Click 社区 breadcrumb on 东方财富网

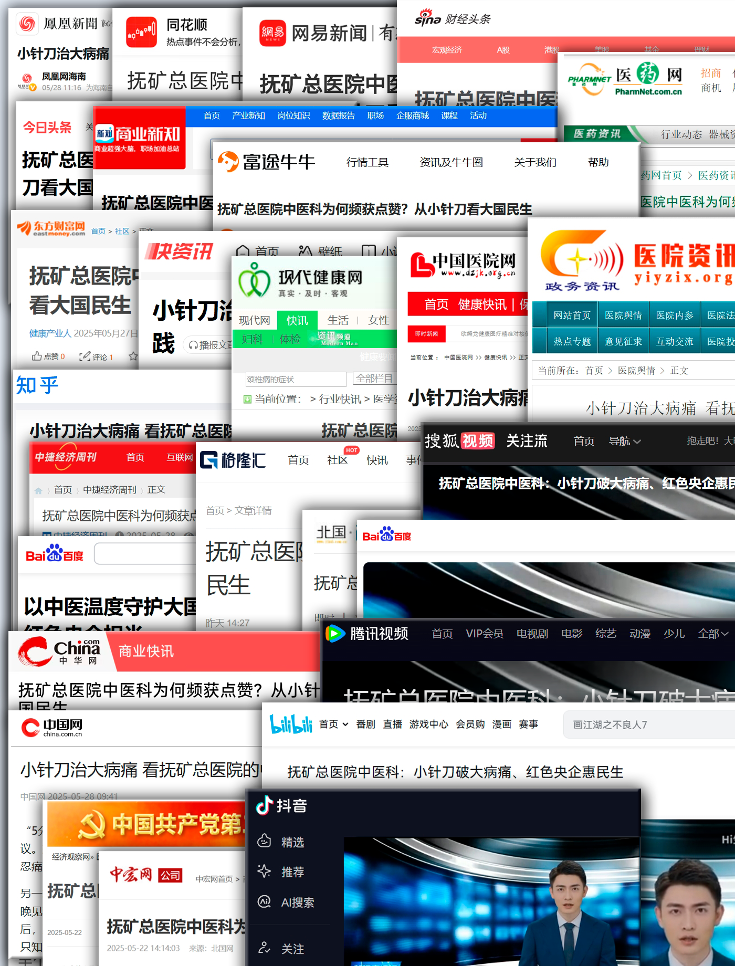coord(122,231)
